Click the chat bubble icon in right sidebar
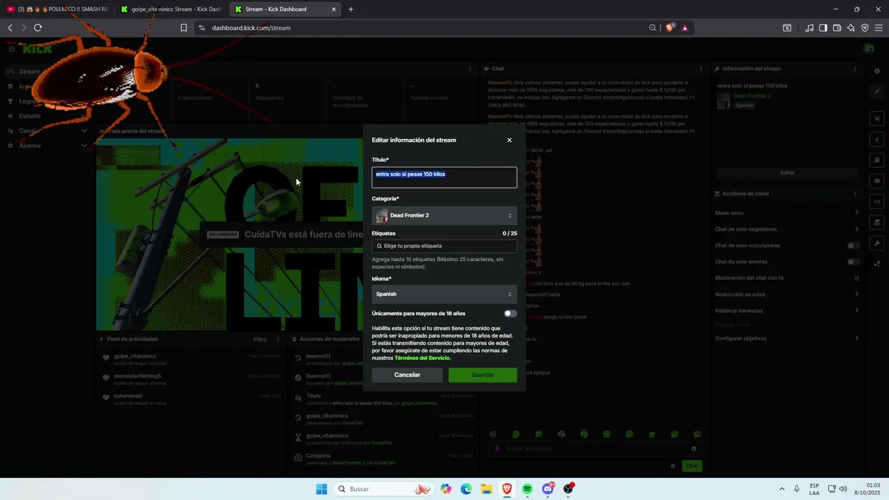This screenshot has height=500, width=889. coord(877,181)
